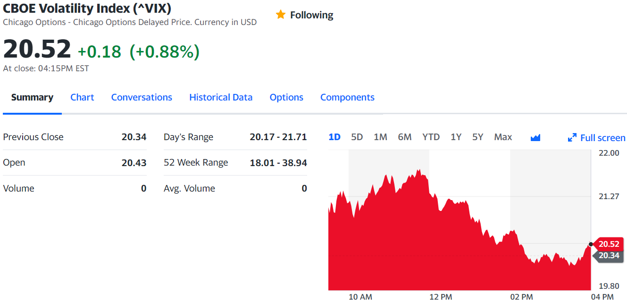Click the 04 PM x-axis label
The height and width of the screenshot is (302, 627).
(602, 297)
